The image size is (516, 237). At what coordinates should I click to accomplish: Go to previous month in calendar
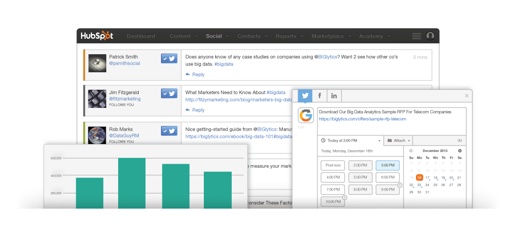411,151
